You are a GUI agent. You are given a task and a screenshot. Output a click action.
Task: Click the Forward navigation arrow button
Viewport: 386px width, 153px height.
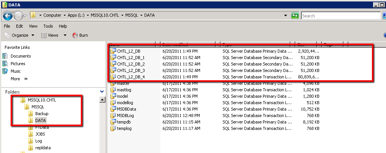click(19, 16)
